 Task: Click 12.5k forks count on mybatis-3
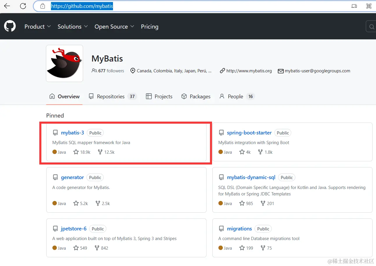point(109,152)
